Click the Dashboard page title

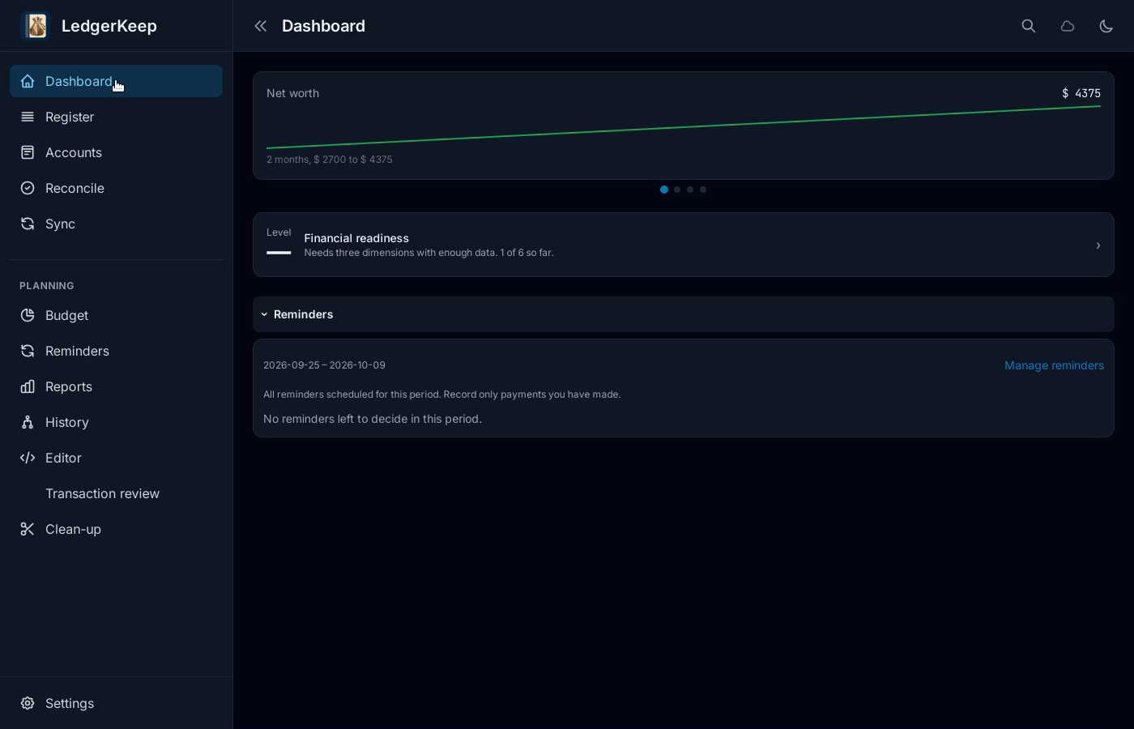pyautogui.click(x=323, y=26)
